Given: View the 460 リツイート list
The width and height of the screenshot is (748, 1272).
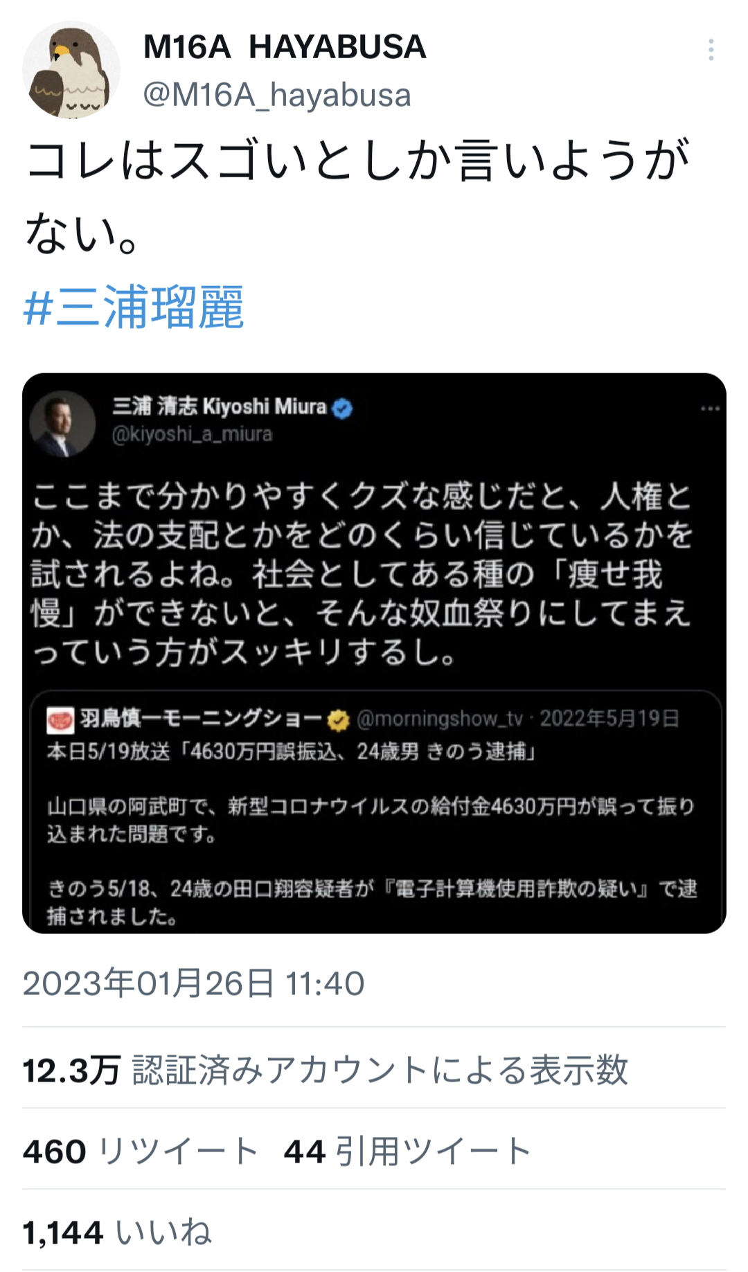Looking at the screenshot, I should (x=141, y=1151).
